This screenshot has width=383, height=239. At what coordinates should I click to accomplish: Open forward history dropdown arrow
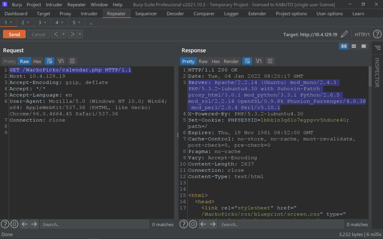80,34
